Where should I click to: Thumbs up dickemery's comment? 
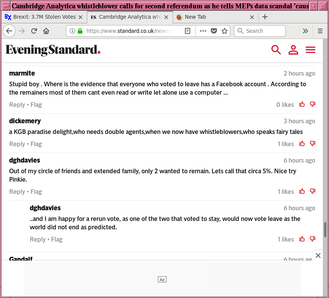[302, 143]
